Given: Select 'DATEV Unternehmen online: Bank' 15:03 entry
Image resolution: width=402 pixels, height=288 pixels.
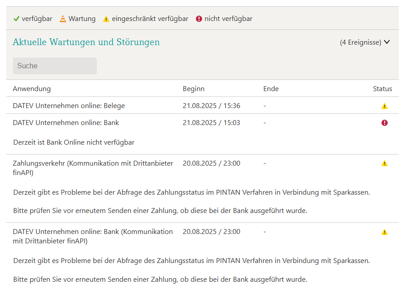Looking at the screenshot, I should 66,122.
